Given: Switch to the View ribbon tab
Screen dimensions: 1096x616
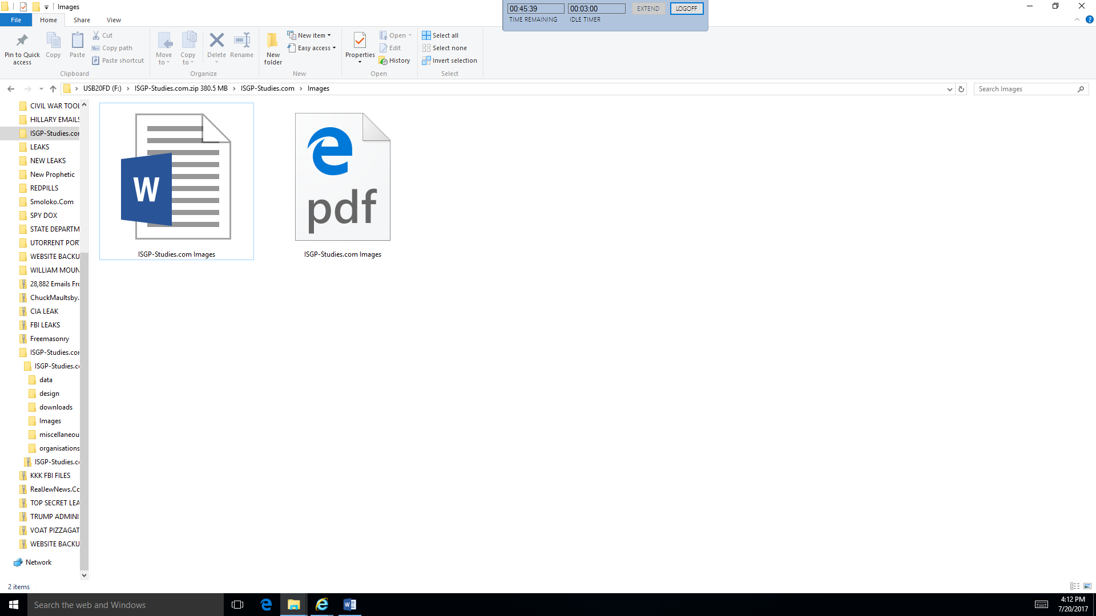Looking at the screenshot, I should tap(114, 20).
